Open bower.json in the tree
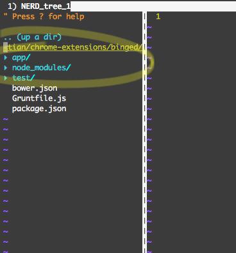The image size is (236, 253). (x=35, y=88)
